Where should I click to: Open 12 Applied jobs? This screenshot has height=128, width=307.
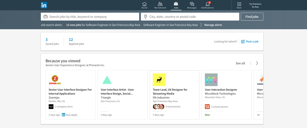(76, 41)
